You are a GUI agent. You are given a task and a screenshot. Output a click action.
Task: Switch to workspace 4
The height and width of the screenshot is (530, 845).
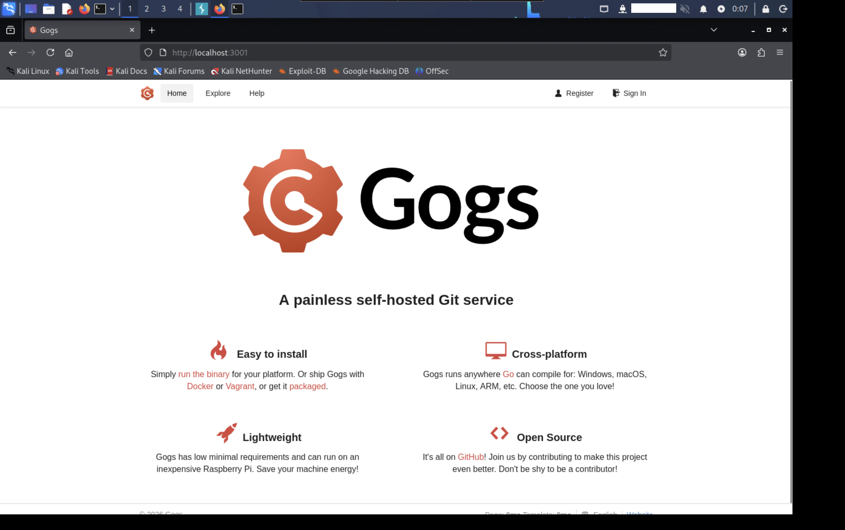pyautogui.click(x=180, y=9)
